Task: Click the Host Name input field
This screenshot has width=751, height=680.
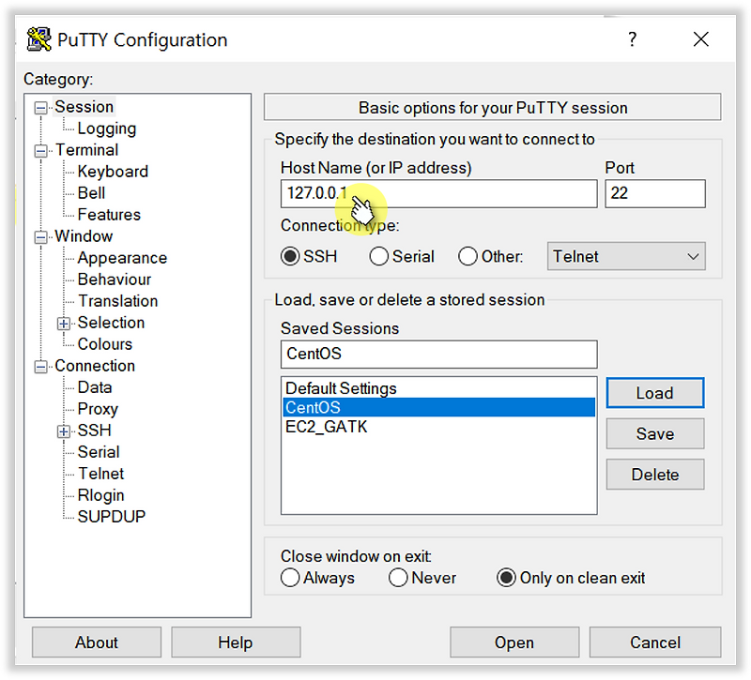Action: tap(438, 193)
